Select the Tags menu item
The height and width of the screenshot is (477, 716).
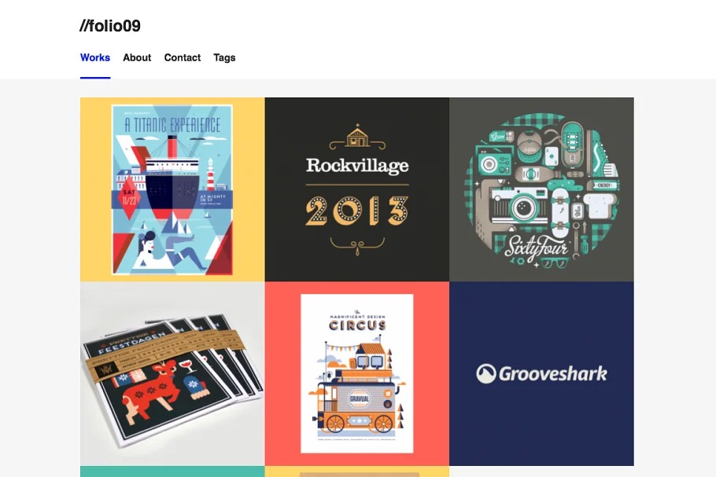click(224, 57)
